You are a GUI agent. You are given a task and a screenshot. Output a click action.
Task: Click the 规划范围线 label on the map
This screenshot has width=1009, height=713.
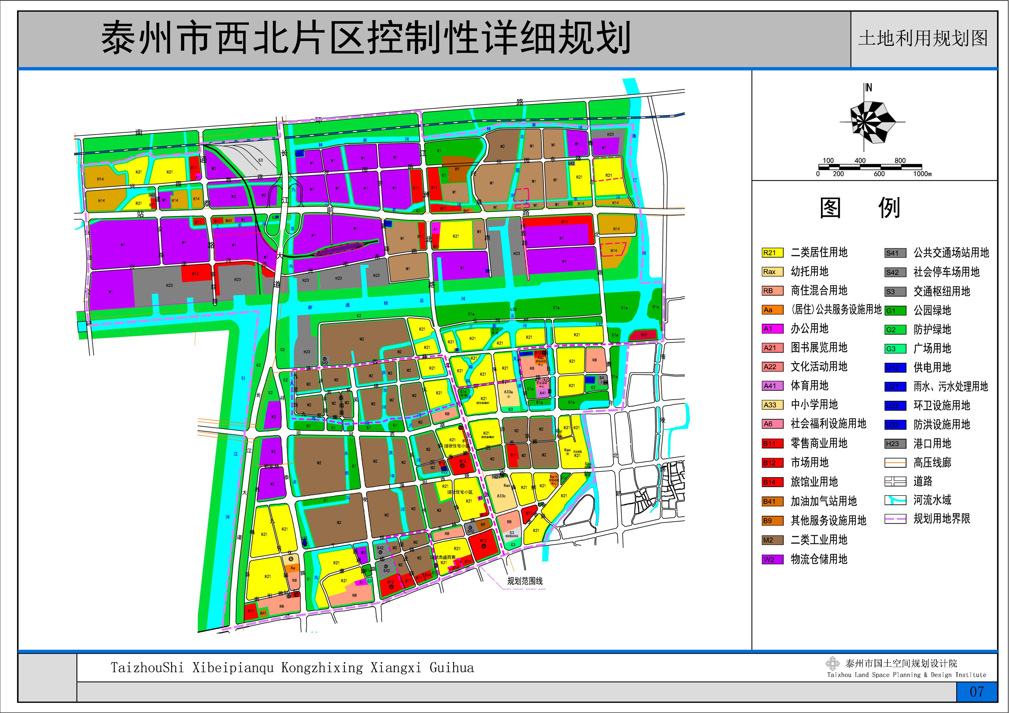(525, 581)
